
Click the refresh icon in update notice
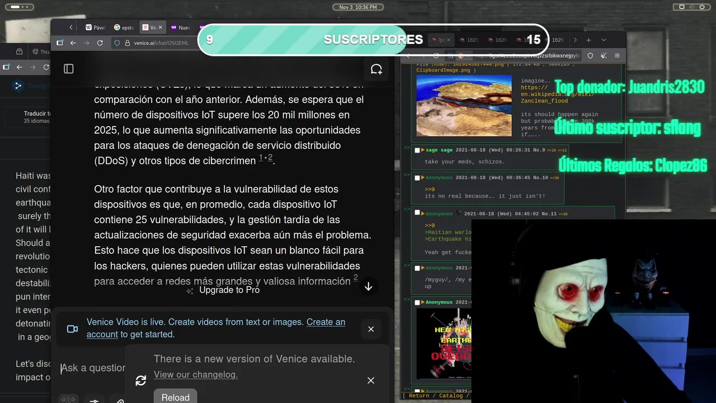pos(141,381)
